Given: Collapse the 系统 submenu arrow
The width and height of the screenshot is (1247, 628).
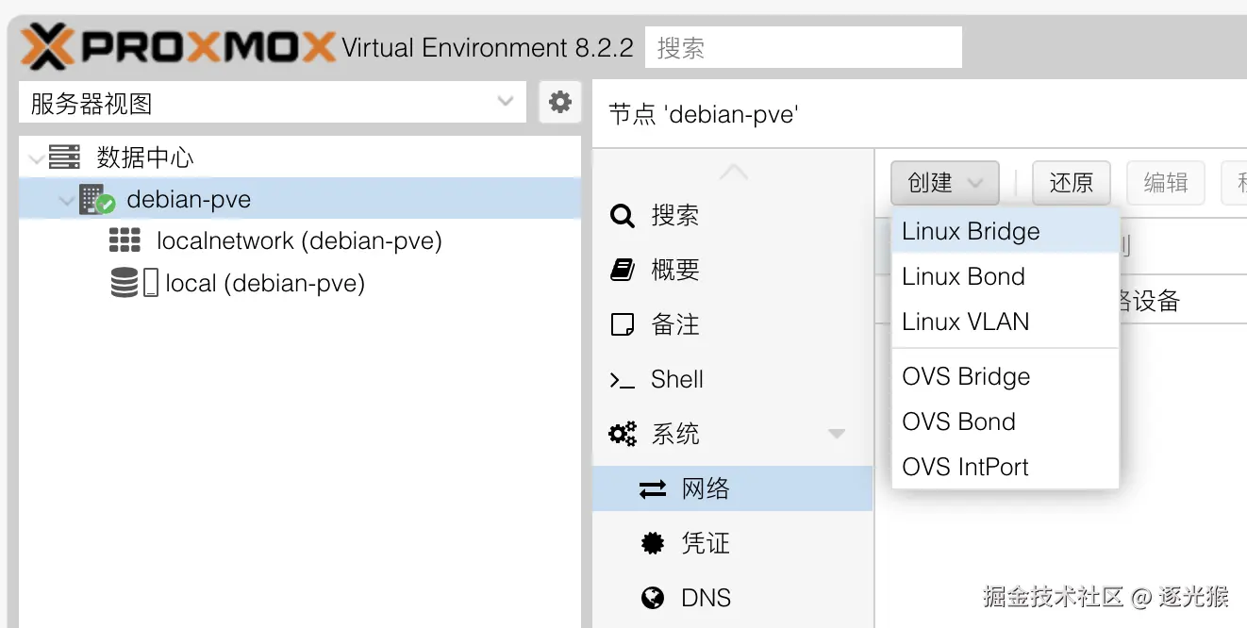Looking at the screenshot, I should click(836, 435).
